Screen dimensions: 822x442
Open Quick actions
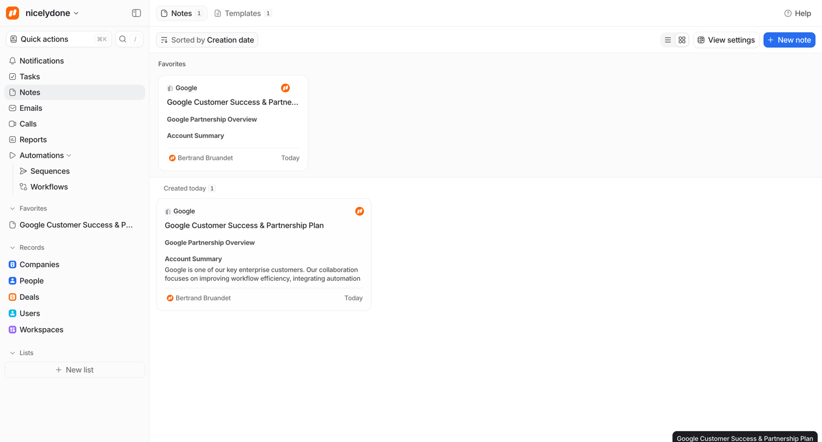tap(59, 39)
